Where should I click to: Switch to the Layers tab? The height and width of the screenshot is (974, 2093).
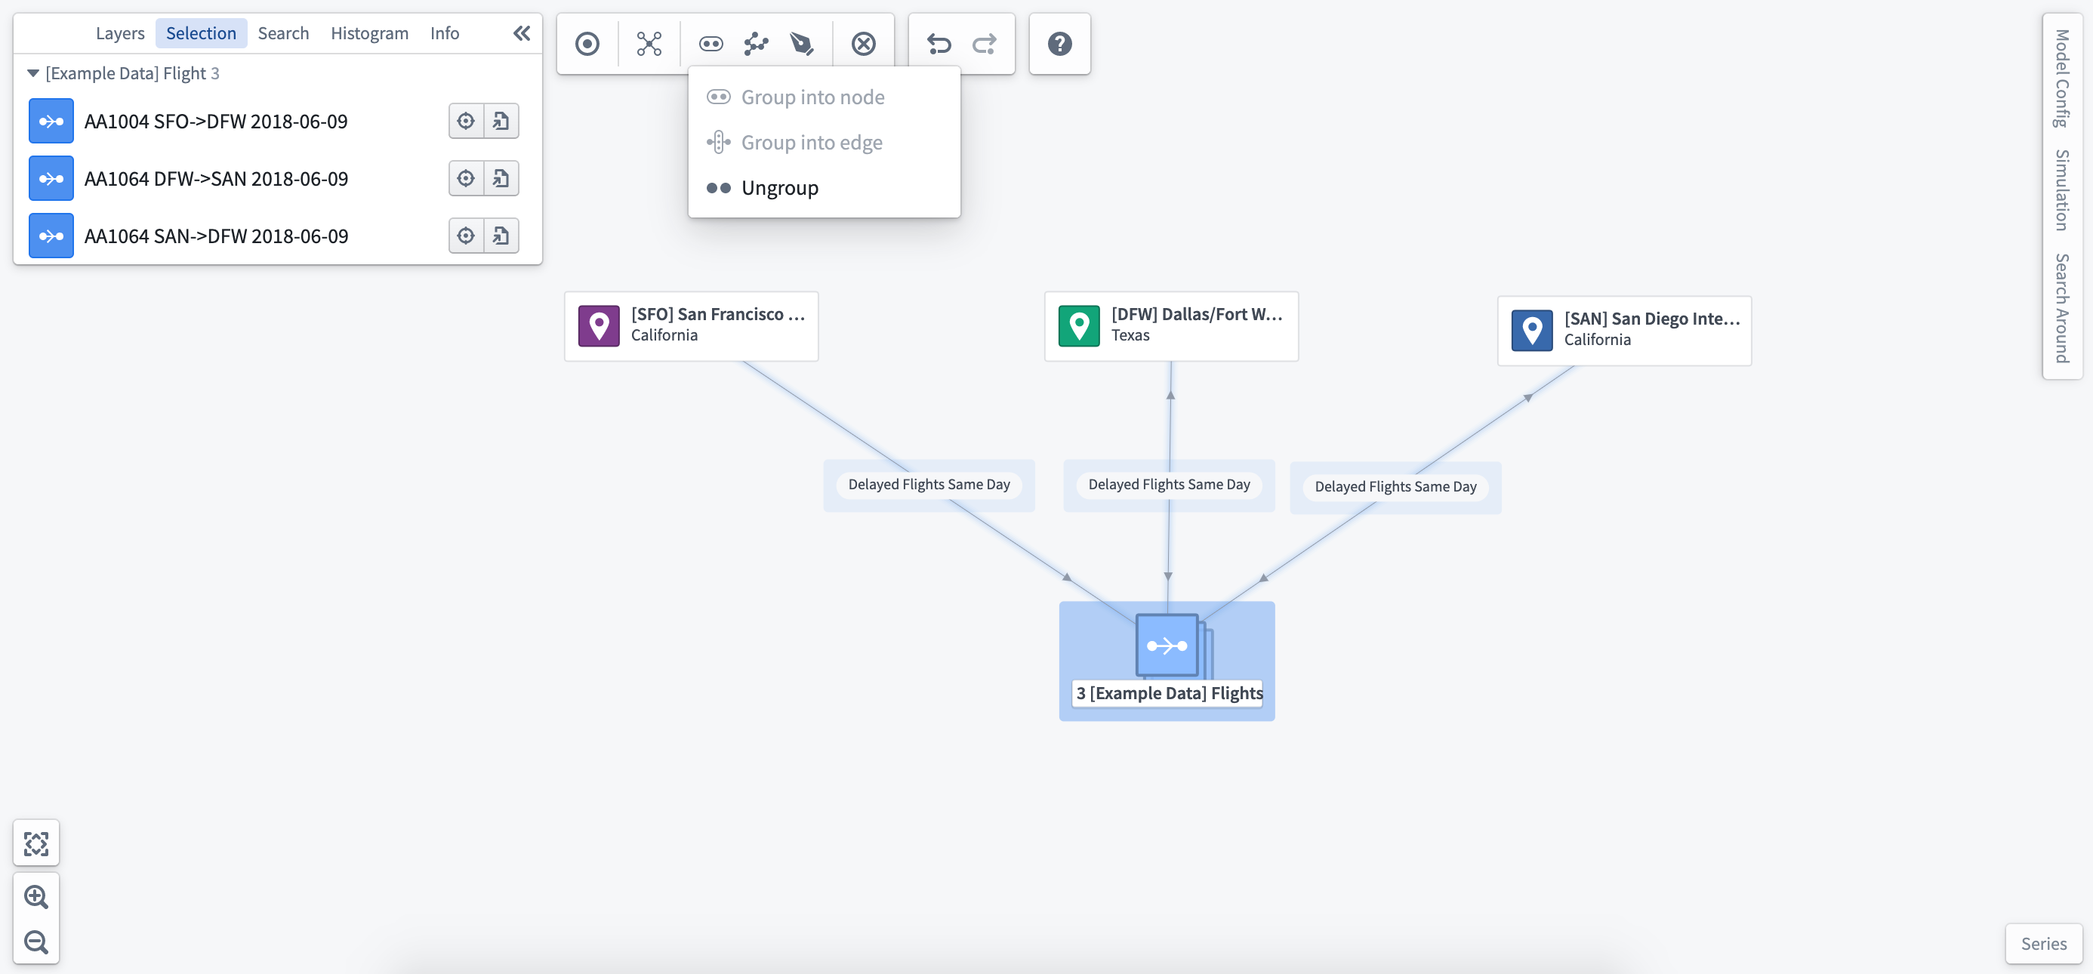click(120, 33)
